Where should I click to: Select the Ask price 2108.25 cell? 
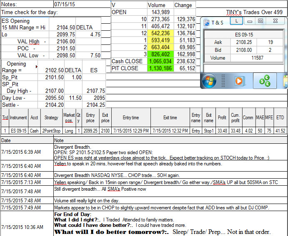pyautogui.click(x=244, y=42)
